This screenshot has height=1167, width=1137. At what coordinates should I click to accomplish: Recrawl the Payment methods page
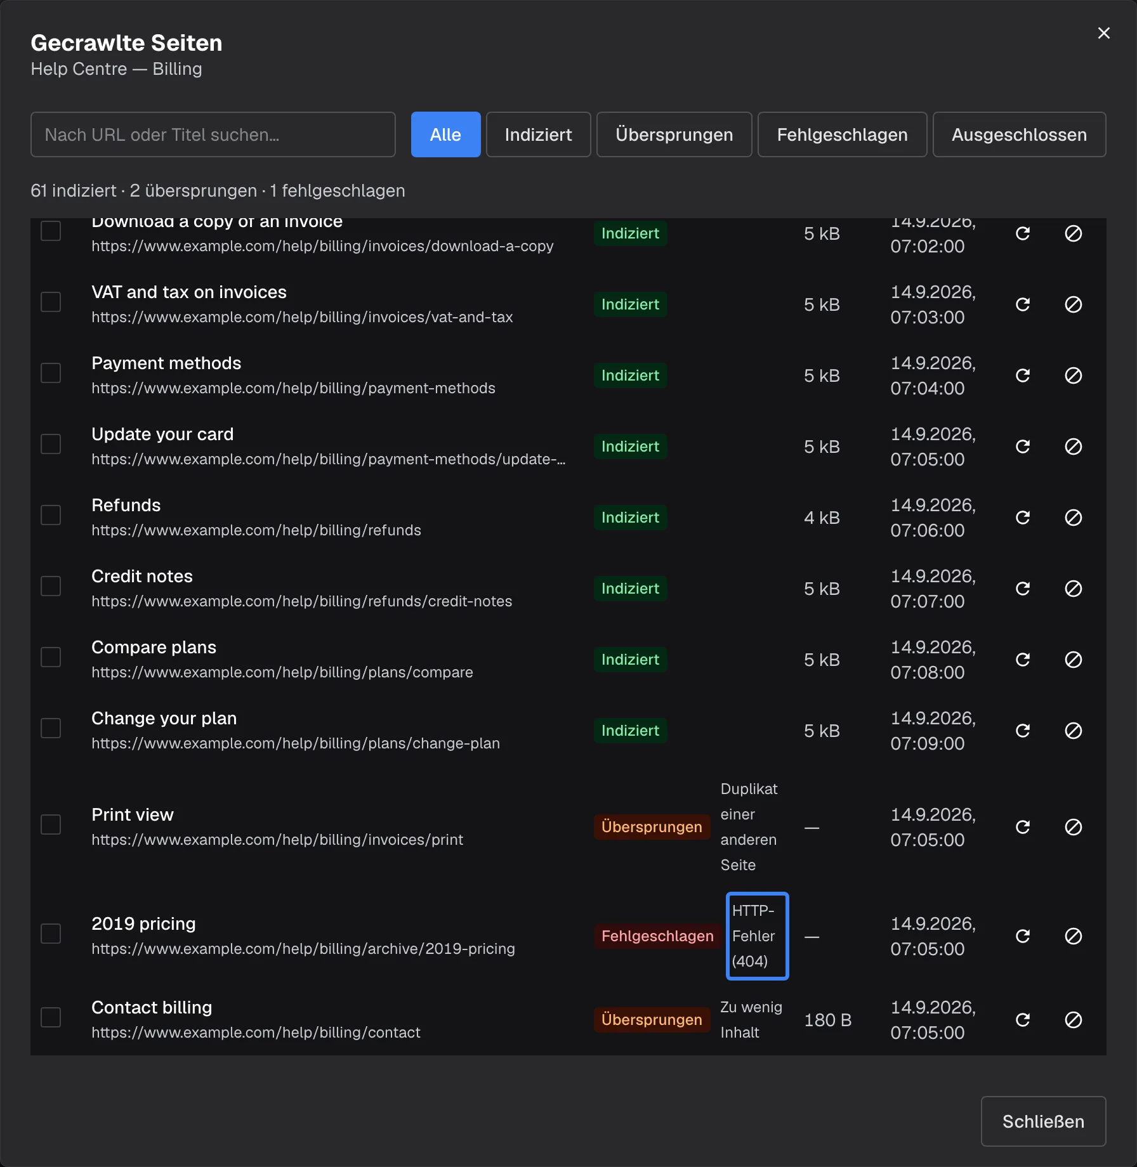click(1023, 375)
